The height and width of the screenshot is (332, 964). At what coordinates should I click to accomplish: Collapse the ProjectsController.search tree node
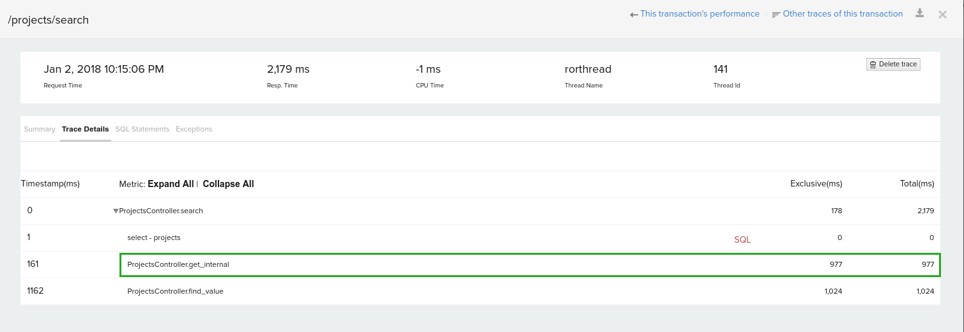[x=116, y=211]
